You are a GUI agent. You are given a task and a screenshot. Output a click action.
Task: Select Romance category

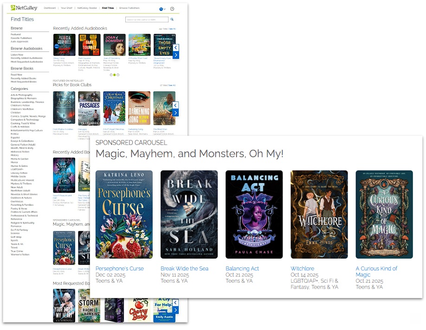click(16, 226)
